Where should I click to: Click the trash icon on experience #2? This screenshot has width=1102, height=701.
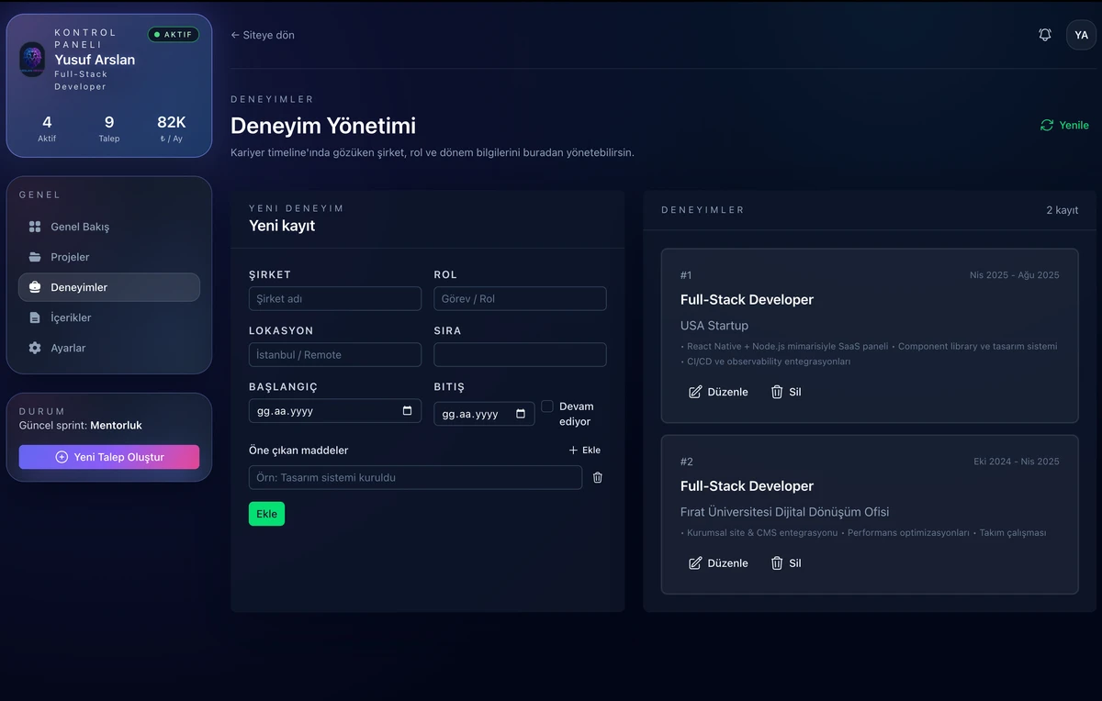click(777, 563)
